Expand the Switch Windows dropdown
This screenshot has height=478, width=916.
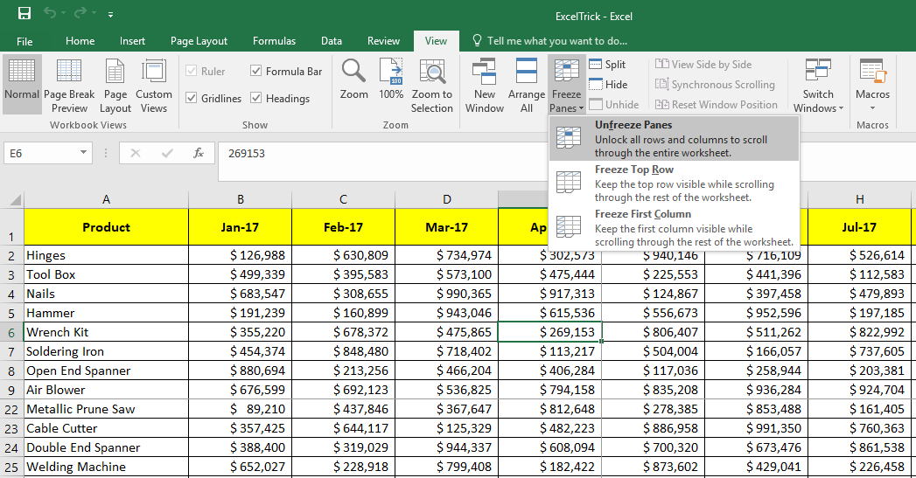point(818,87)
